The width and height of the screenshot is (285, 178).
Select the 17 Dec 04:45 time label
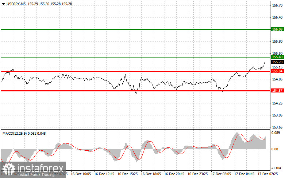pyautogui.click(x=244, y=174)
